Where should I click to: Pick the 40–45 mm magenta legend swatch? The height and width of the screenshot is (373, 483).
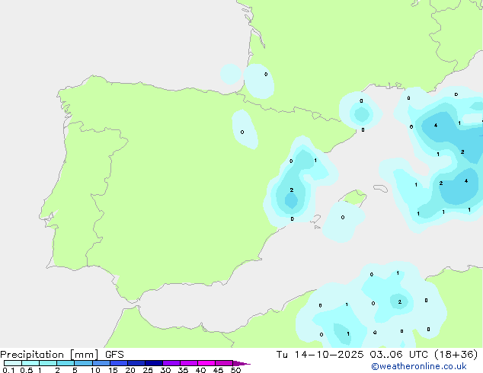(206, 363)
